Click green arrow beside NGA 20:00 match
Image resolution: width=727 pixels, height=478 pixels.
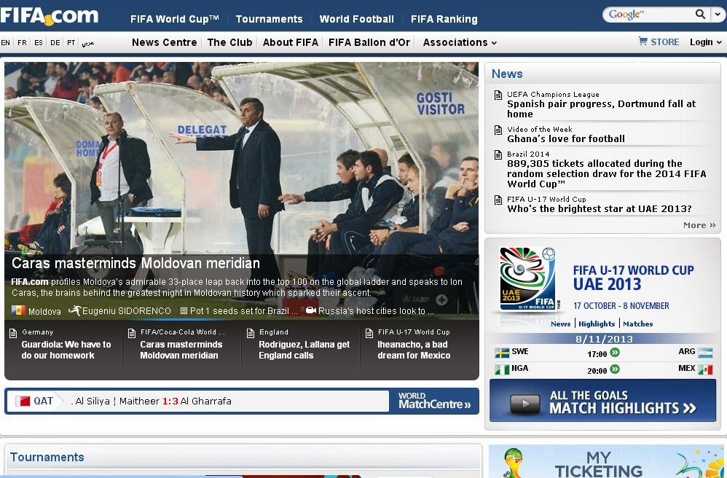pyautogui.click(x=615, y=369)
